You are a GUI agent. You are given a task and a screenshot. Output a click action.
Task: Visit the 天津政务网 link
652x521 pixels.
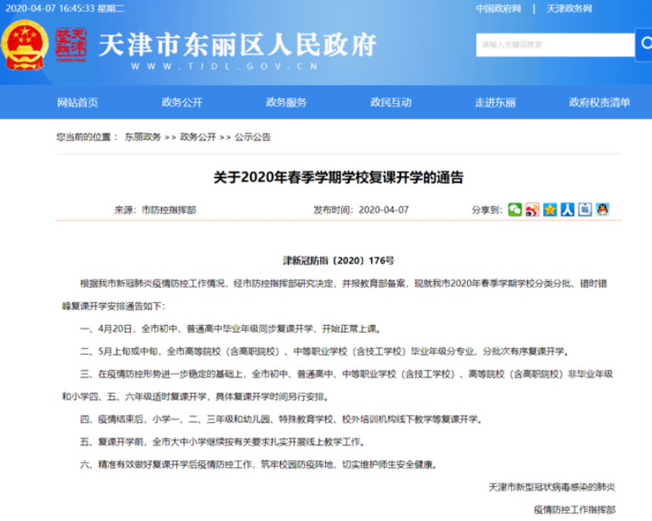pyautogui.click(x=568, y=8)
